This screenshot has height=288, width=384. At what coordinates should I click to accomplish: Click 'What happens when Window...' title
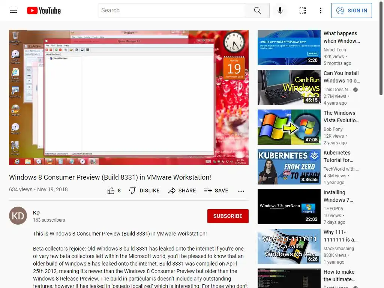pyautogui.click(x=342, y=37)
